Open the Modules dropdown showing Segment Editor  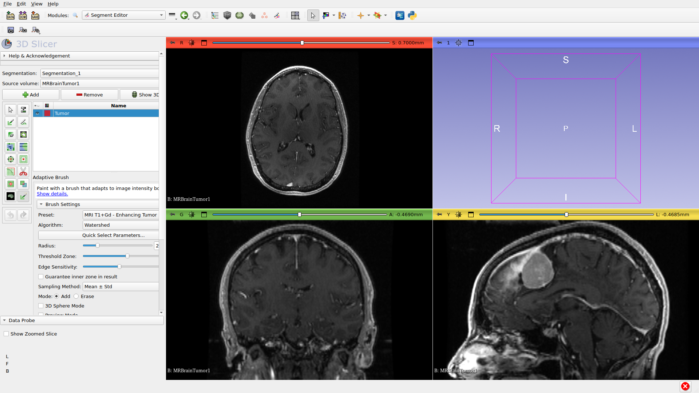point(123,15)
